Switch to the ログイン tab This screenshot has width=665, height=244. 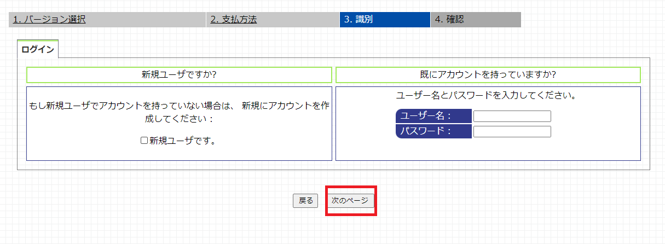coord(38,50)
